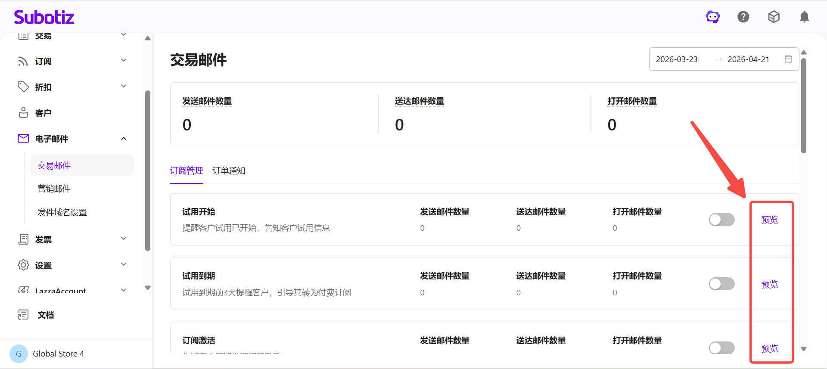Open the notifications bell
The width and height of the screenshot is (827, 369).
click(x=804, y=17)
